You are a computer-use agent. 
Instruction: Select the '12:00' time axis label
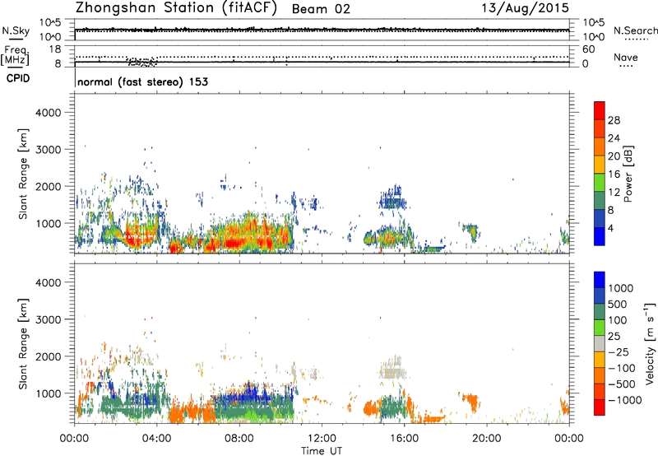[x=322, y=439]
